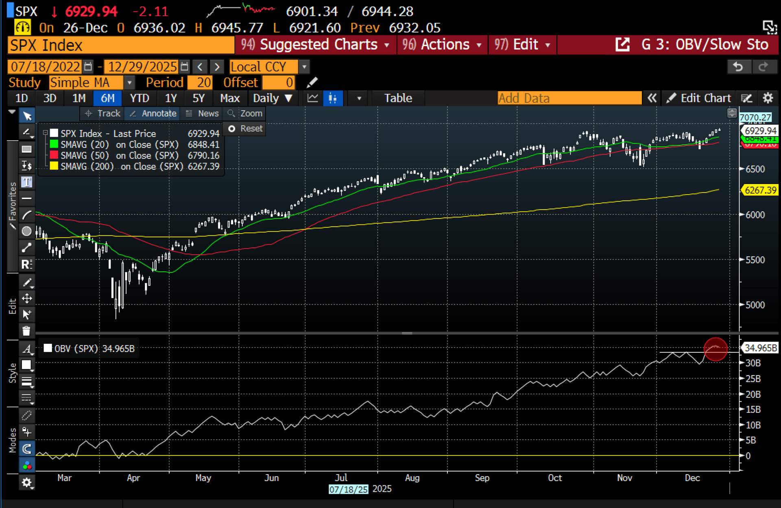Screen dimensions: 781x508
Task: Switch to the 1Y range tab
Action: coord(170,98)
